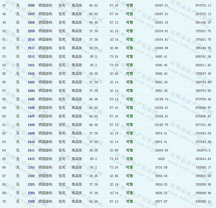Image resolution: width=216 pixels, height=208 pixels.
Task: Open room 2512 link
Action: (31, 57)
